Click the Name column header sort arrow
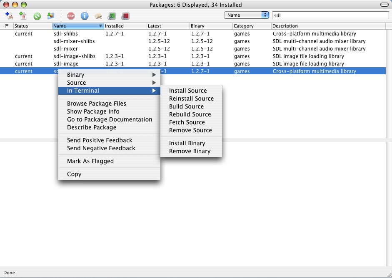The image size is (392, 278). (x=100, y=26)
